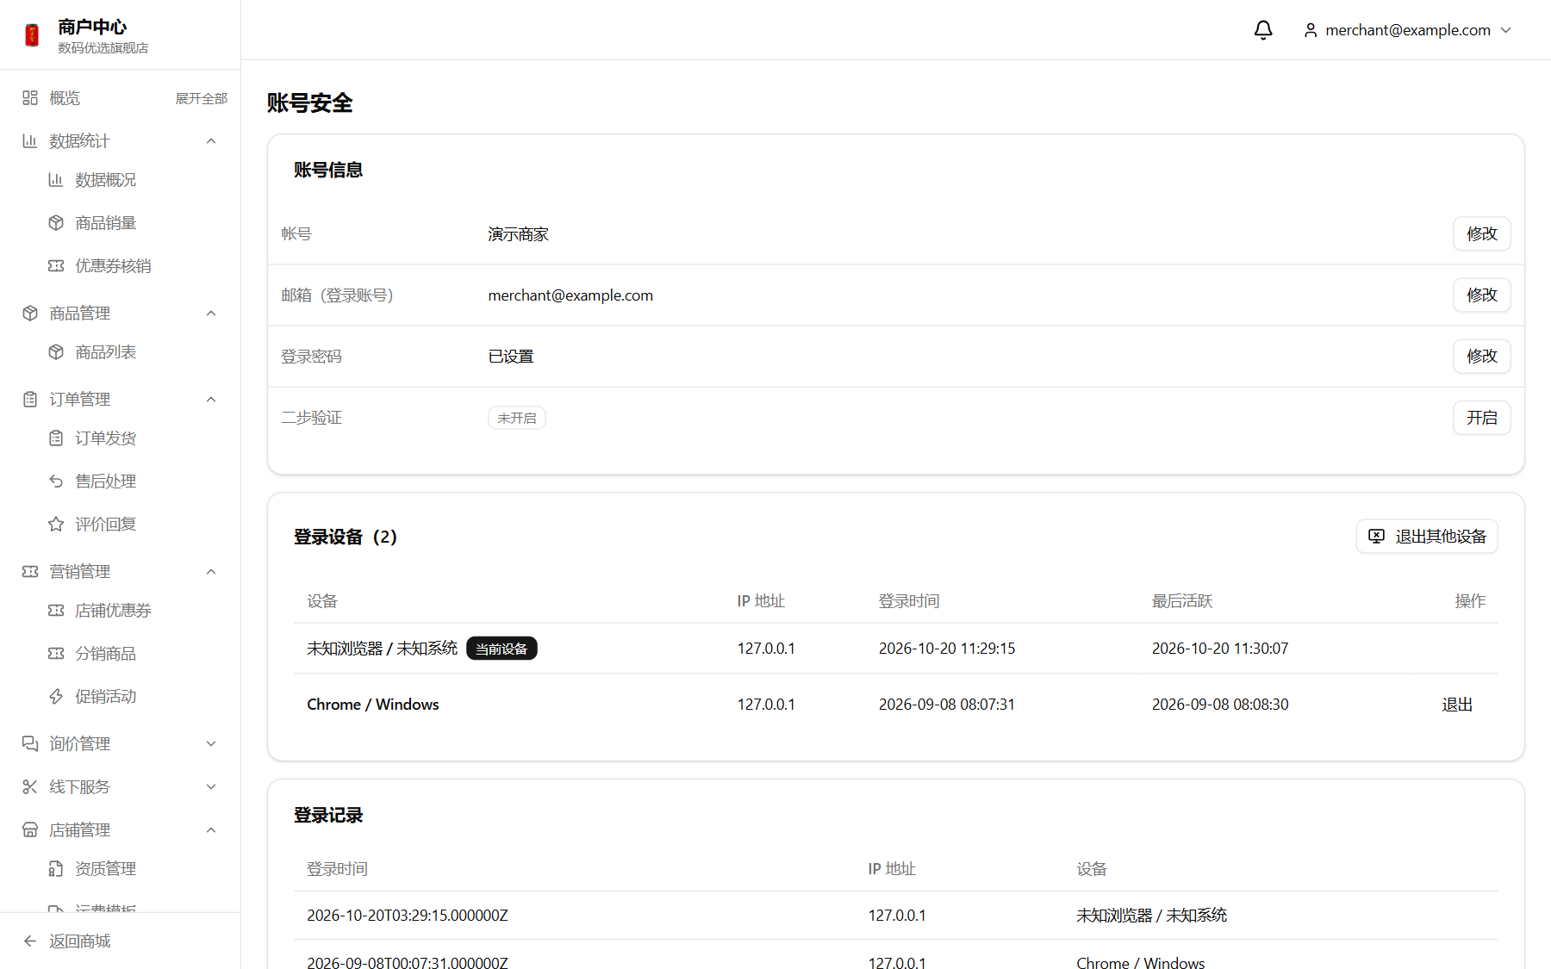Click the red store logo icon

click(x=33, y=35)
